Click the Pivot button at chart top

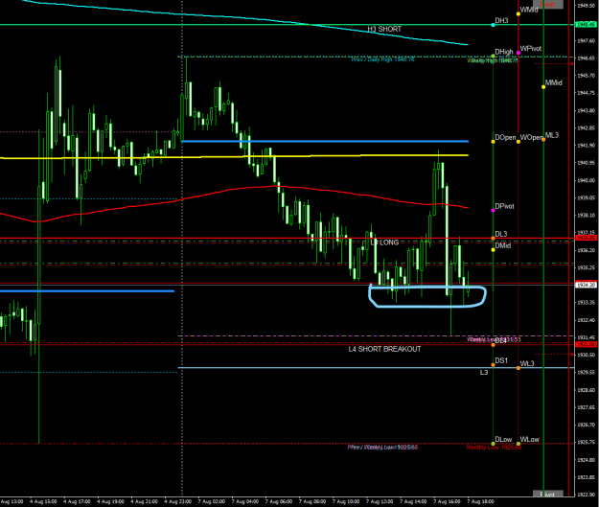549,4
